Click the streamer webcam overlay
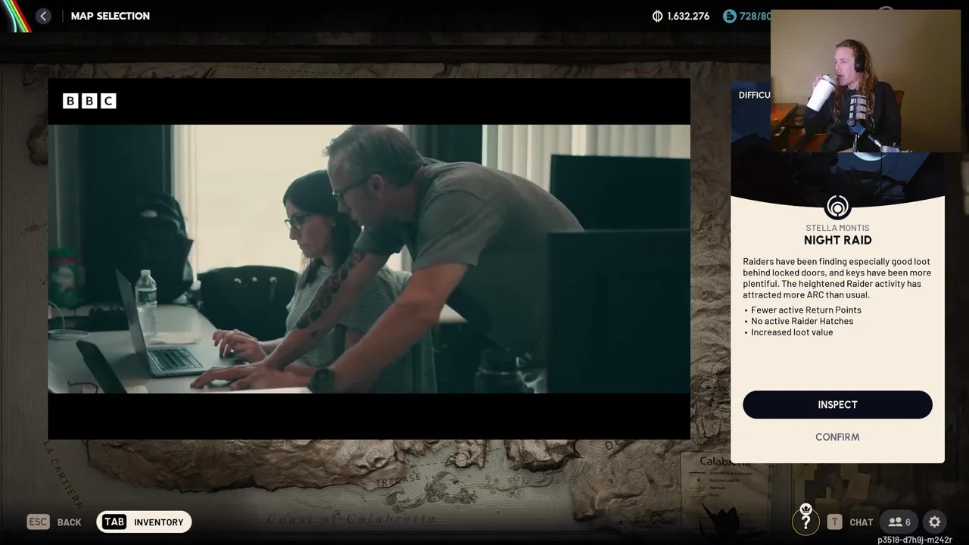 click(x=865, y=81)
